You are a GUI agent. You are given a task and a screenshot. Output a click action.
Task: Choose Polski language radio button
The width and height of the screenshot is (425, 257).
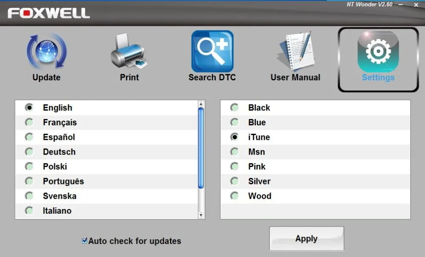point(29,166)
